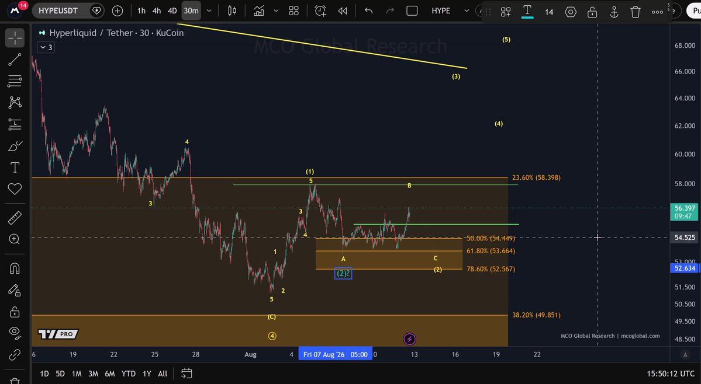Select the text annotation tool

click(15, 167)
